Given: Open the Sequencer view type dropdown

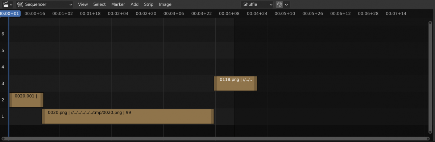Looking at the screenshot, I should point(44,4).
